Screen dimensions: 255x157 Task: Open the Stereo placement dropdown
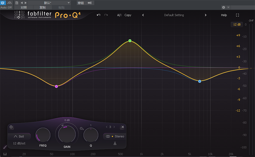[x=115, y=136]
